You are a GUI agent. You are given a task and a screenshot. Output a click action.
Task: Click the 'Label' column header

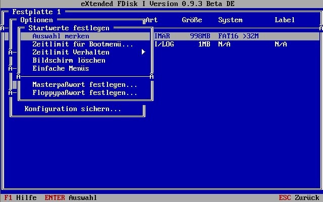285,20
